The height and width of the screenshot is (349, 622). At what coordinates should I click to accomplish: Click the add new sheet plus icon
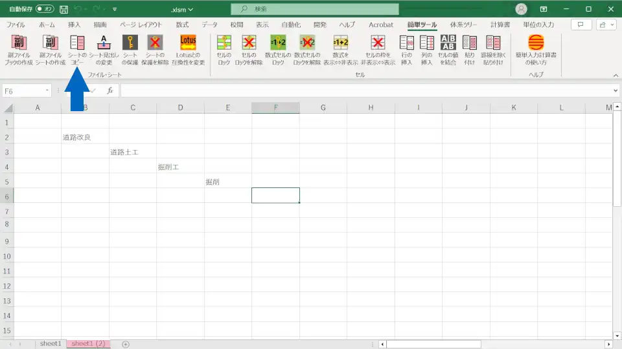[x=125, y=344]
